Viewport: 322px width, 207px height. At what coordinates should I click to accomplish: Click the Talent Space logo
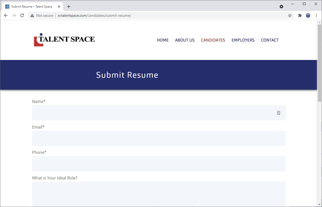pos(64,40)
